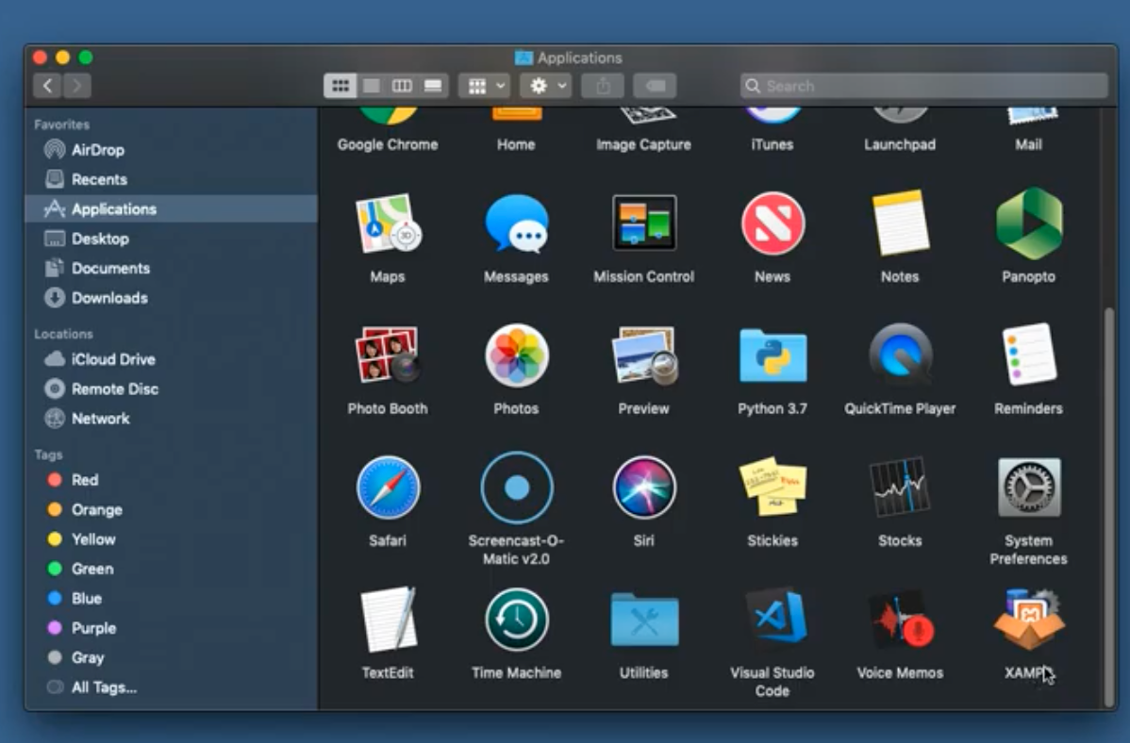Filter by the Gray tag
Image resolution: width=1130 pixels, height=743 pixels.
coord(172,657)
